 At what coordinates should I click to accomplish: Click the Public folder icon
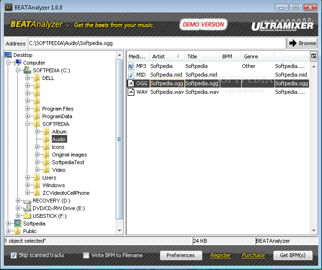point(18,231)
